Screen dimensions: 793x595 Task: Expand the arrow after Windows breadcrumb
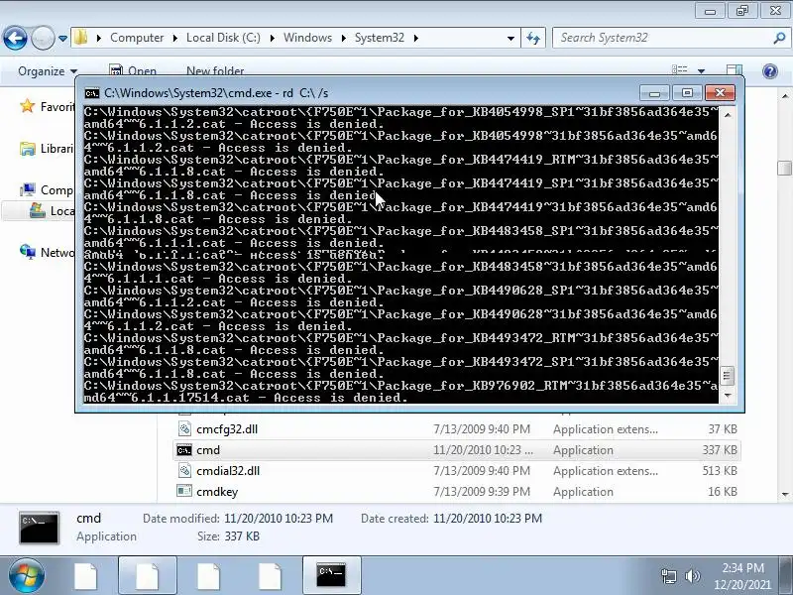[x=343, y=38]
